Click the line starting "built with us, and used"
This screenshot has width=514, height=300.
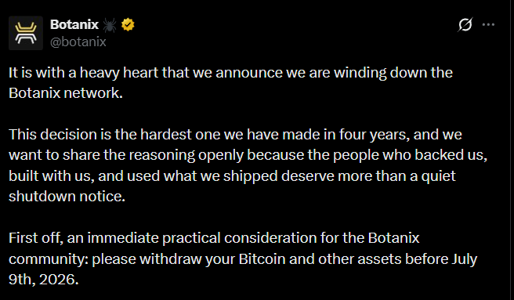[232, 176]
